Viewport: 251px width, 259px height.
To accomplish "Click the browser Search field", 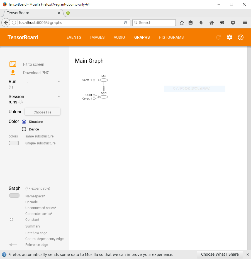I will [x=154, y=23].
